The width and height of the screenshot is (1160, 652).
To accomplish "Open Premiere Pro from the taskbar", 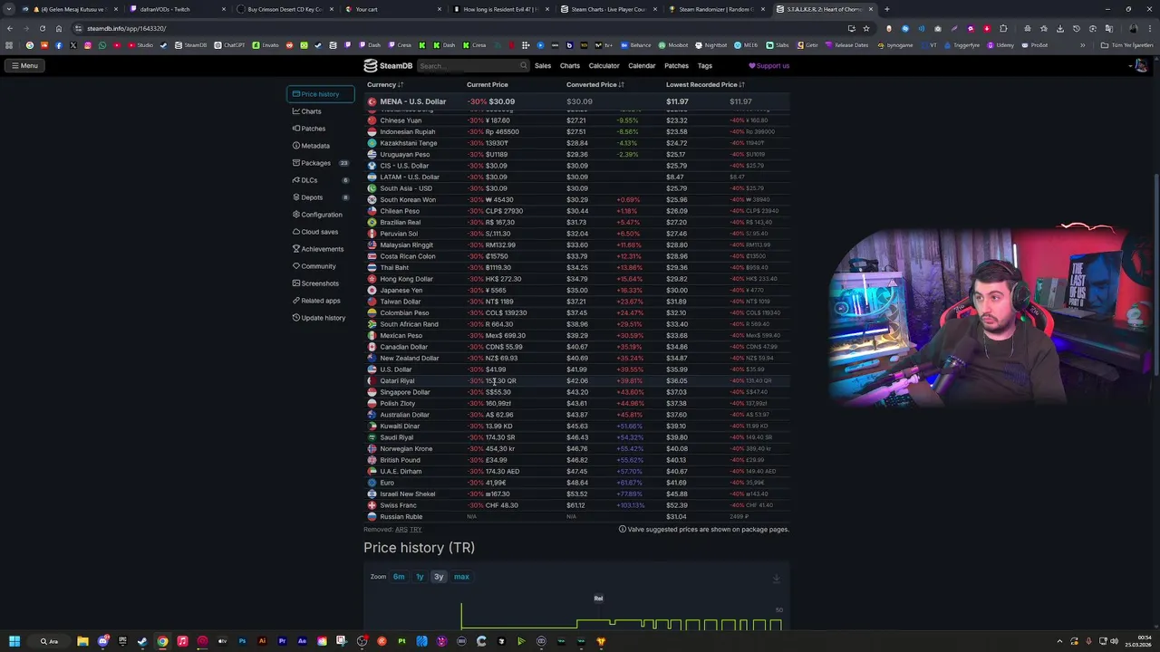I will 282,641.
